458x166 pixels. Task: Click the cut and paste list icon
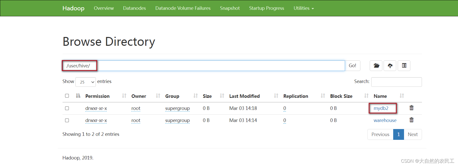click(404, 66)
